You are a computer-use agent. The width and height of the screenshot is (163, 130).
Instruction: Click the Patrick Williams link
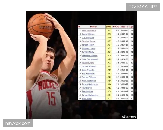click(89, 77)
